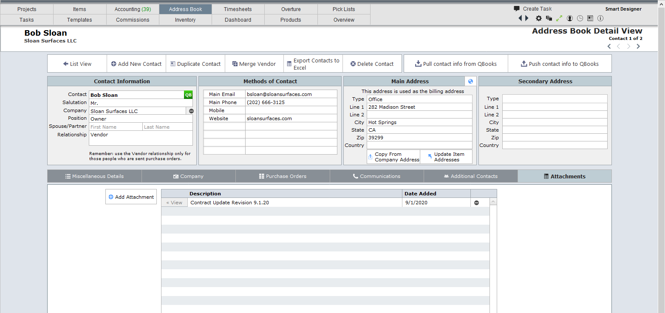The width and height of the screenshot is (665, 313).
Task: Switch to Miscellaneous Details tab
Action: 94,176
